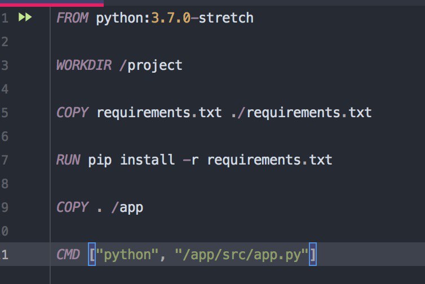Click the green run arrows in the gutter
The width and height of the screenshot is (425, 284).
point(25,17)
